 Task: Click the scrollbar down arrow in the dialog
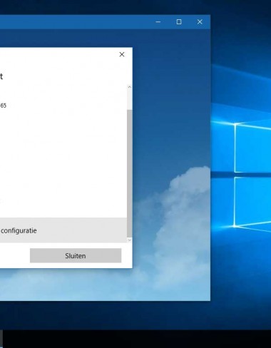coord(130,240)
